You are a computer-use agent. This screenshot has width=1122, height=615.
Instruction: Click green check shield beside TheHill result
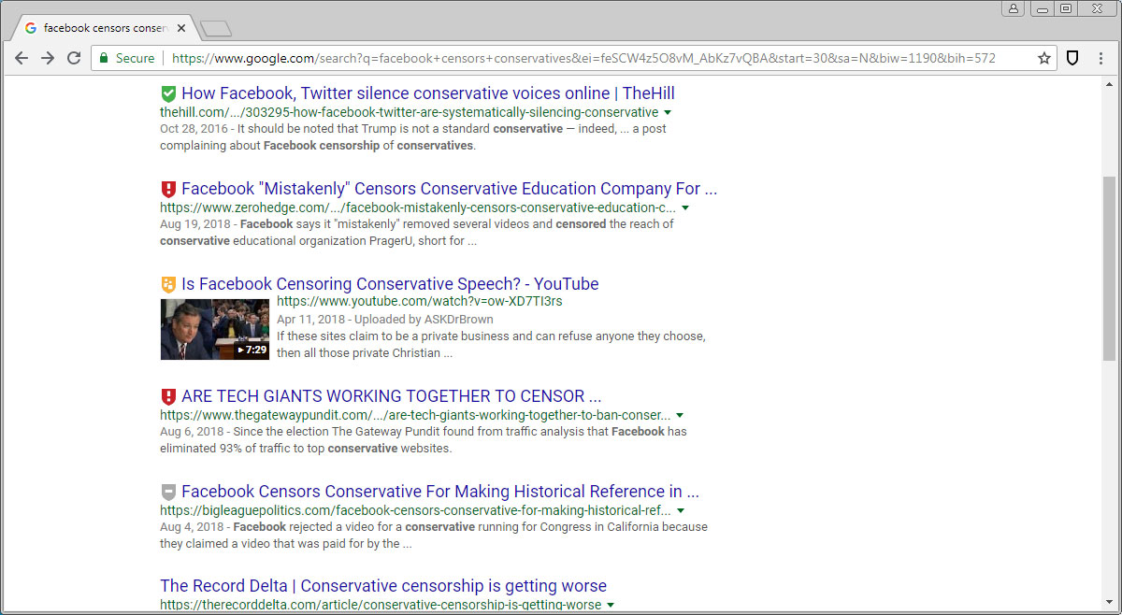tap(168, 93)
